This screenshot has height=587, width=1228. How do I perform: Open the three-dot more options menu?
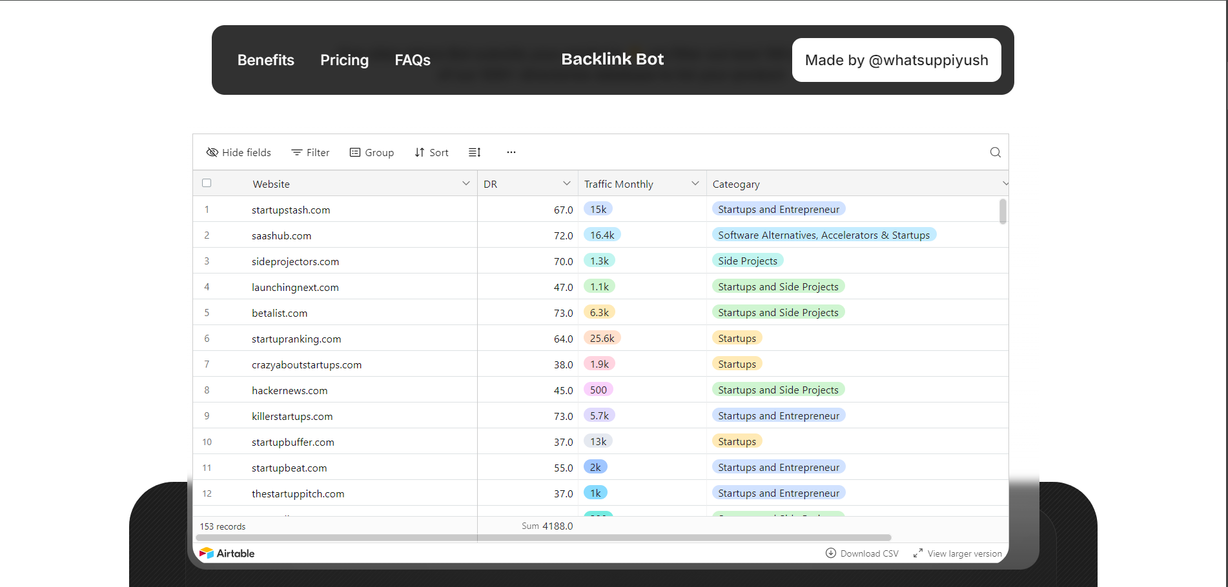point(511,152)
